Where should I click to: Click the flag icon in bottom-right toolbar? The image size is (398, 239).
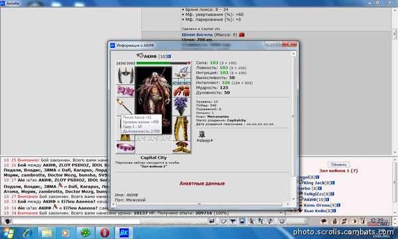(x=324, y=221)
